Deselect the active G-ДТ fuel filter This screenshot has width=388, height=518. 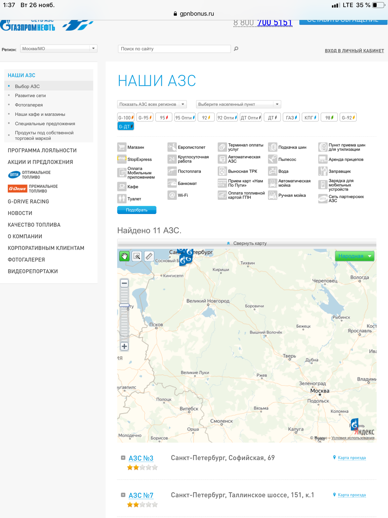(125, 126)
